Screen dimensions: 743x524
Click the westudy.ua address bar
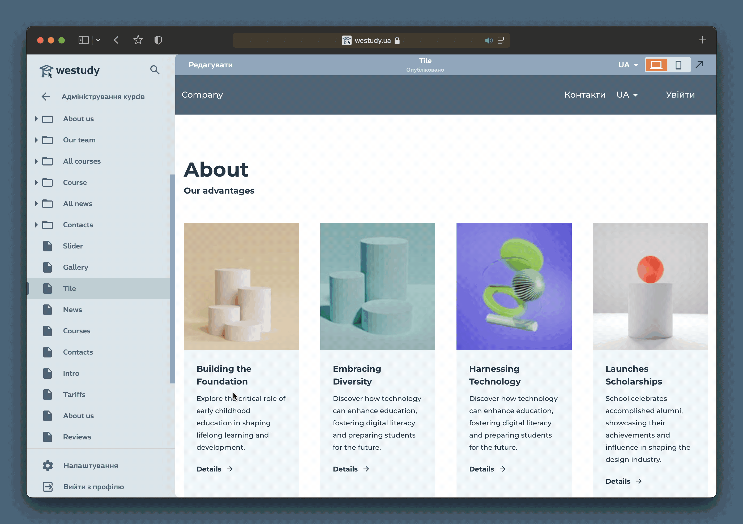tap(371, 40)
